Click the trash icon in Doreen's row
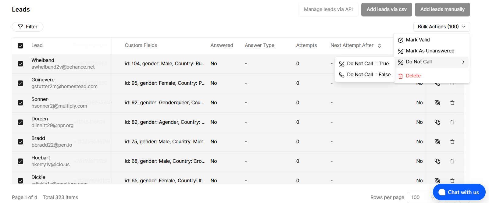 click(452, 122)
